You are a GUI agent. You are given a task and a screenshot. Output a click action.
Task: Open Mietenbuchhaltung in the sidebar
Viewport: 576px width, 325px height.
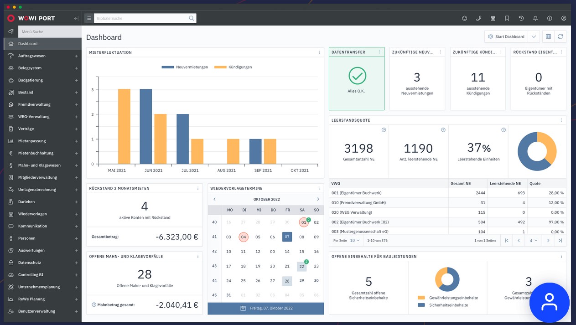[36, 153]
